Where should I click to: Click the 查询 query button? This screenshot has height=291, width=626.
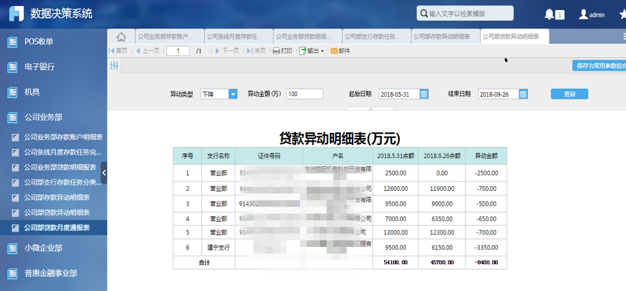pos(569,94)
